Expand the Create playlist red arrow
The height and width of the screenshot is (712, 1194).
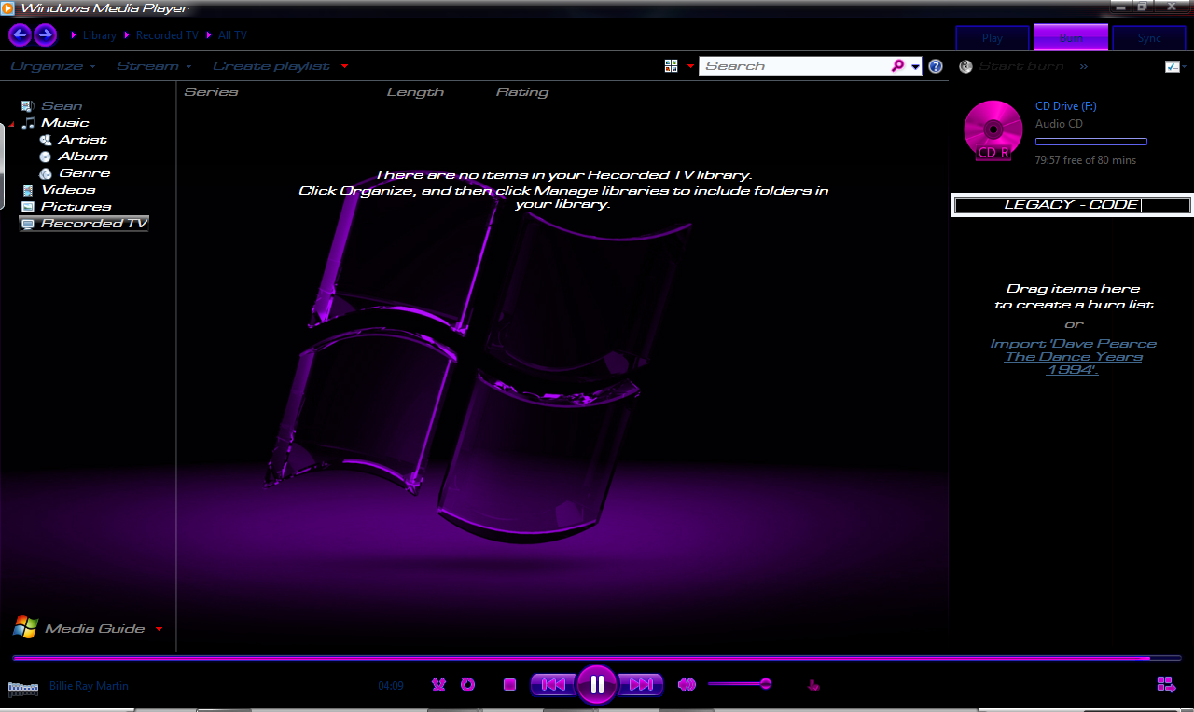345,66
